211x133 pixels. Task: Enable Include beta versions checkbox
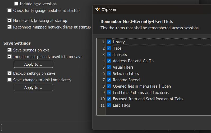point(16,4)
